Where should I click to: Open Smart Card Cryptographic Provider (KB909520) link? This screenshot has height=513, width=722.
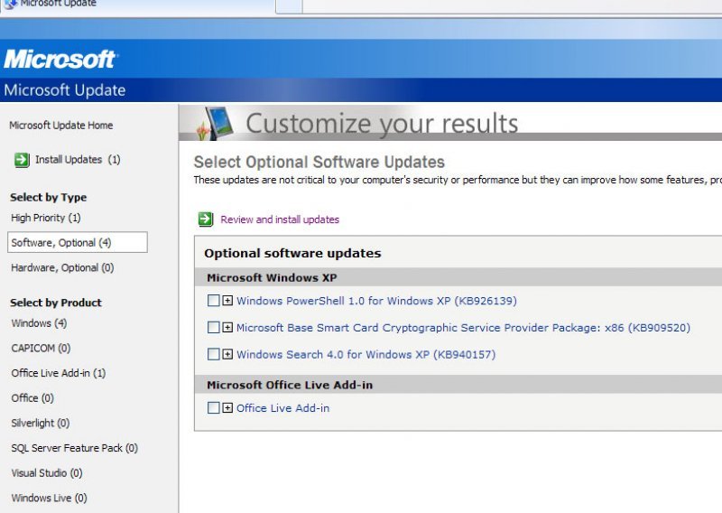click(x=463, y=328)
